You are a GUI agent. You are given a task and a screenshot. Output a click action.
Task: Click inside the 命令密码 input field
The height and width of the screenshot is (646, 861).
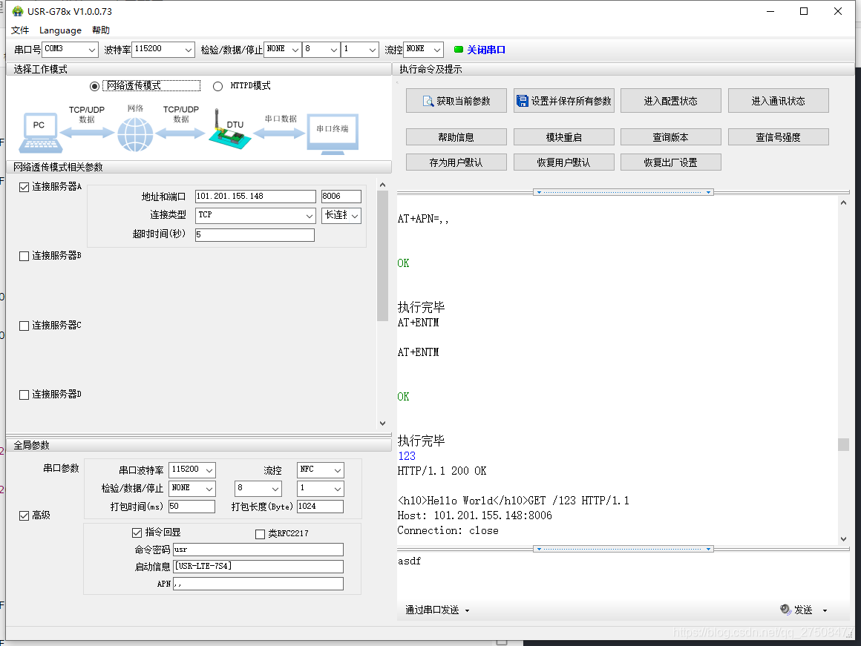click(x=258, y=550)
